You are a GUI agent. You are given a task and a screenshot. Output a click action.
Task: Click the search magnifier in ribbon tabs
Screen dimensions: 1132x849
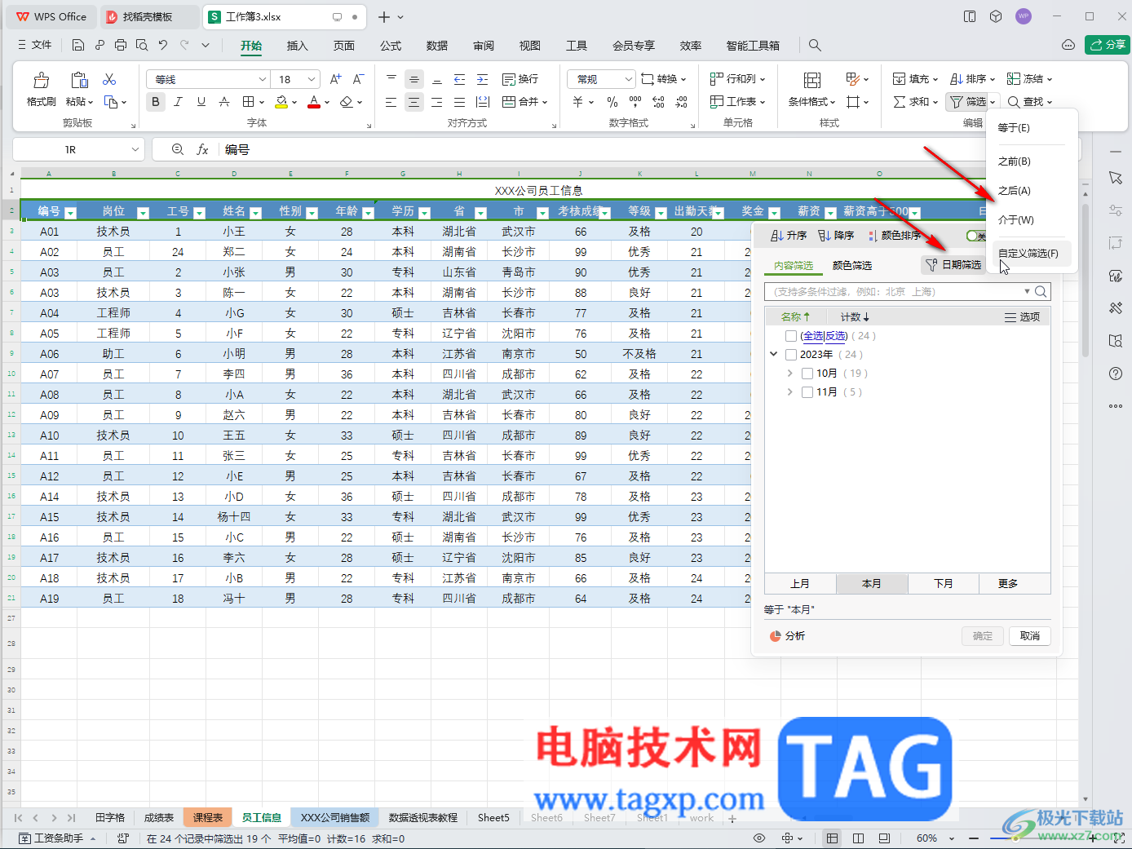point(815,45)
